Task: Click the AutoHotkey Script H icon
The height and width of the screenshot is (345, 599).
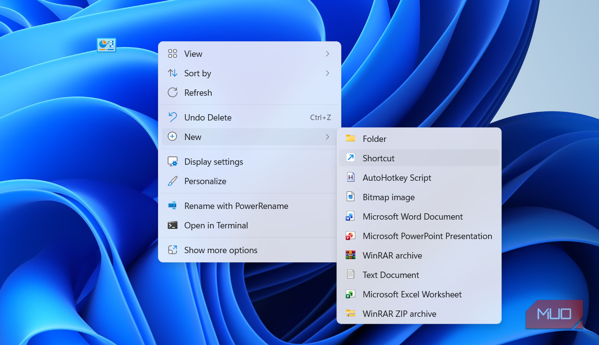Action: (x=351, y=177)
